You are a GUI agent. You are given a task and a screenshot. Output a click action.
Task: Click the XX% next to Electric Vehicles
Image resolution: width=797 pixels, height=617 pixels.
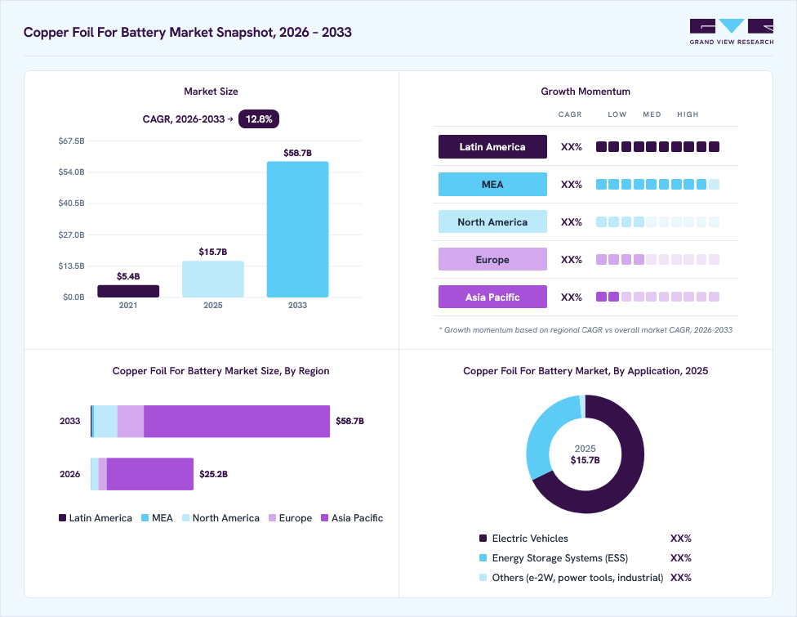click(x=681, y=539)
